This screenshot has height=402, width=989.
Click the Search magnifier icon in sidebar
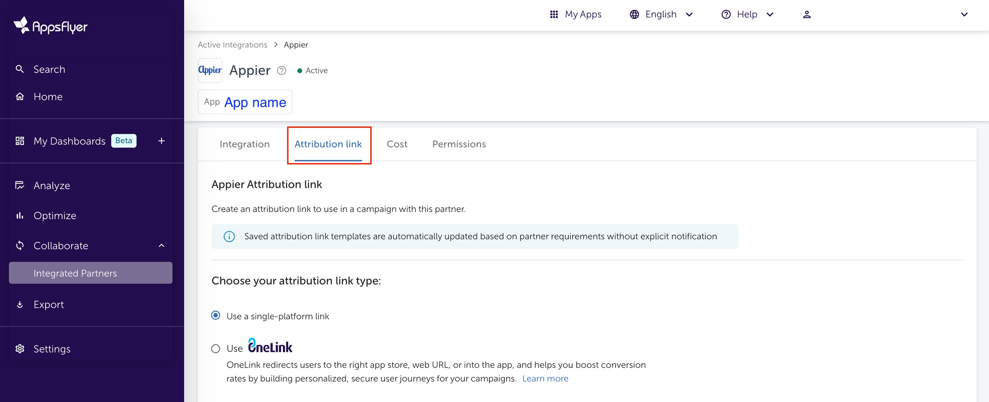coord(20,69)
